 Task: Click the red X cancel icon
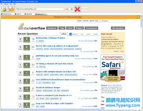(x=77, y=9)
